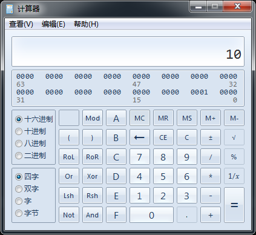Click the number 7 key
This screenshot has height=235, width=256.
[140, 157]
